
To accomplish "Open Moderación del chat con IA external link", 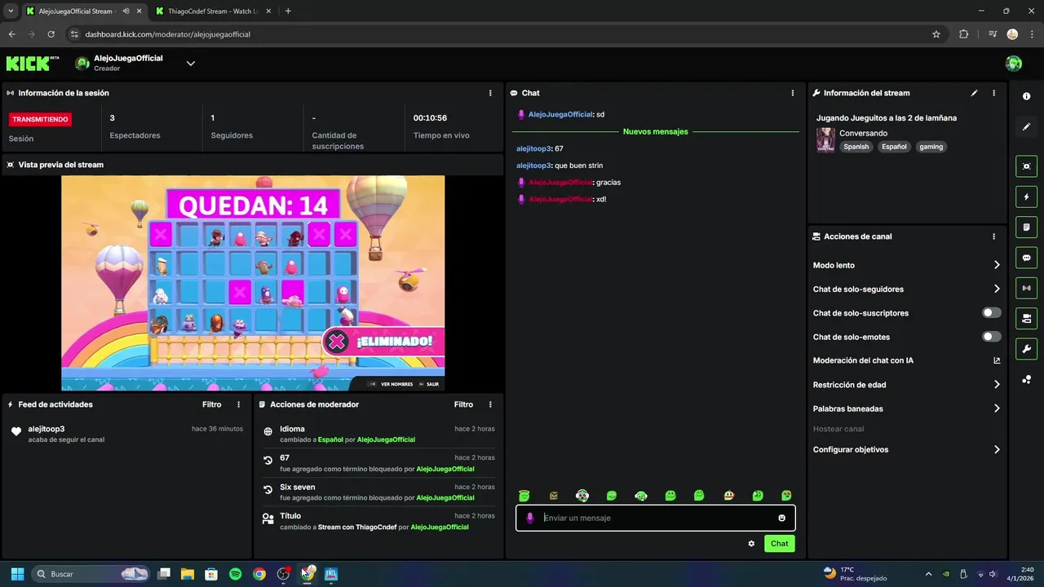I will (x=997, y=360).
